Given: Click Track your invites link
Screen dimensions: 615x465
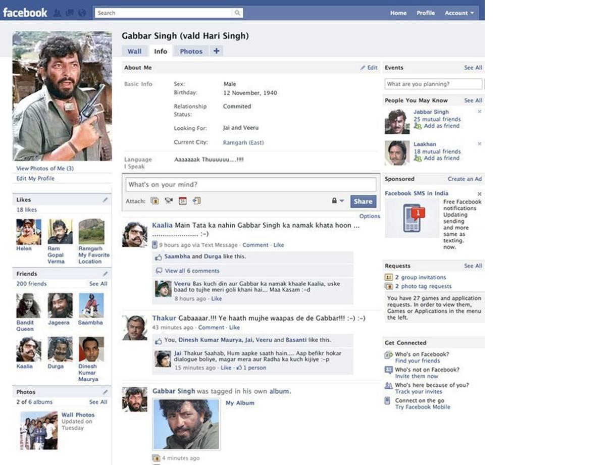Looking at the screenshot, I should (x=419, y=392).
